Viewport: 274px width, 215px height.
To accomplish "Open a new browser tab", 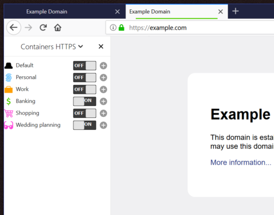I will coord(236,11).
